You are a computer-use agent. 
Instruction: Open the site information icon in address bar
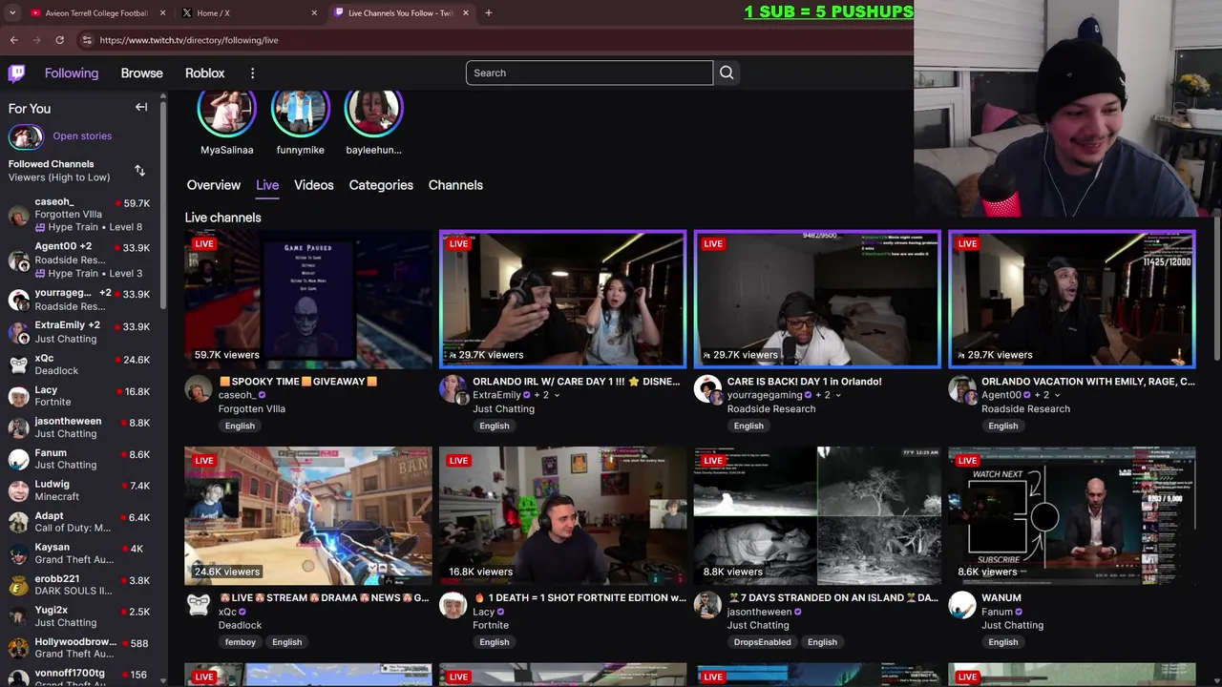pyautogui.click(x=87, y=40)
